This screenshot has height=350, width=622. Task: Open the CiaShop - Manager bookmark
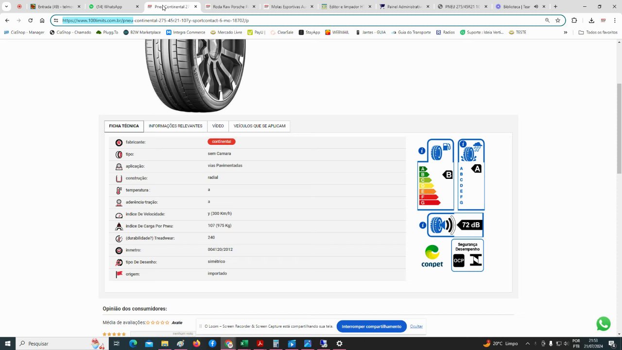click(x=24, y=32)
